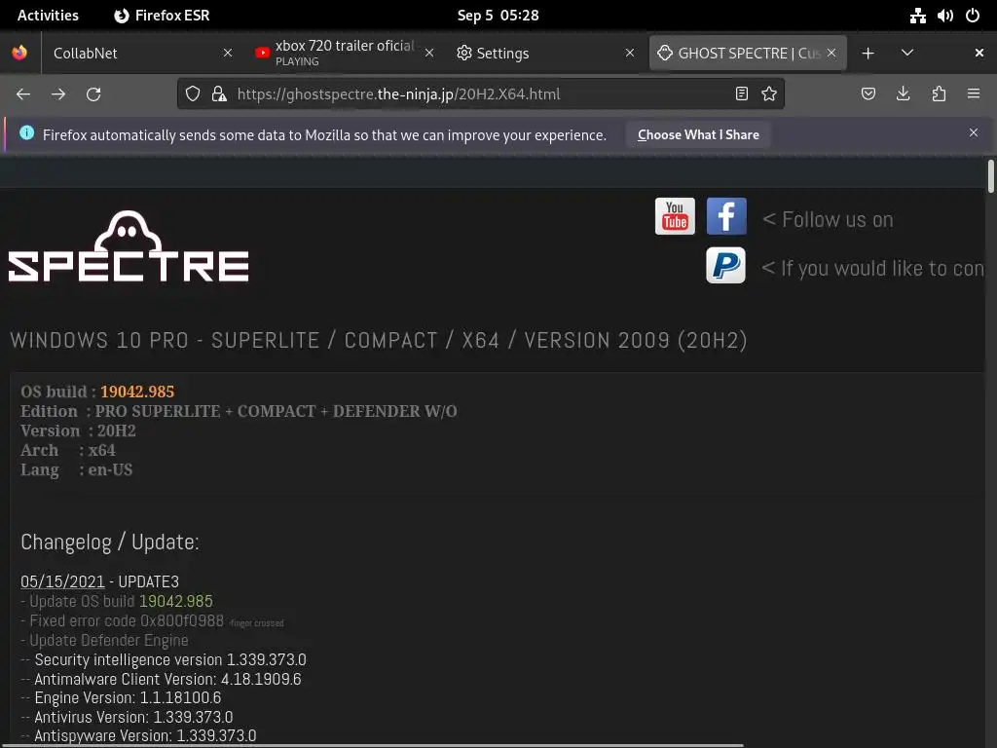Click the OS build number 19042.985
The height and width of the screenshot is (748, 997).
137,392
